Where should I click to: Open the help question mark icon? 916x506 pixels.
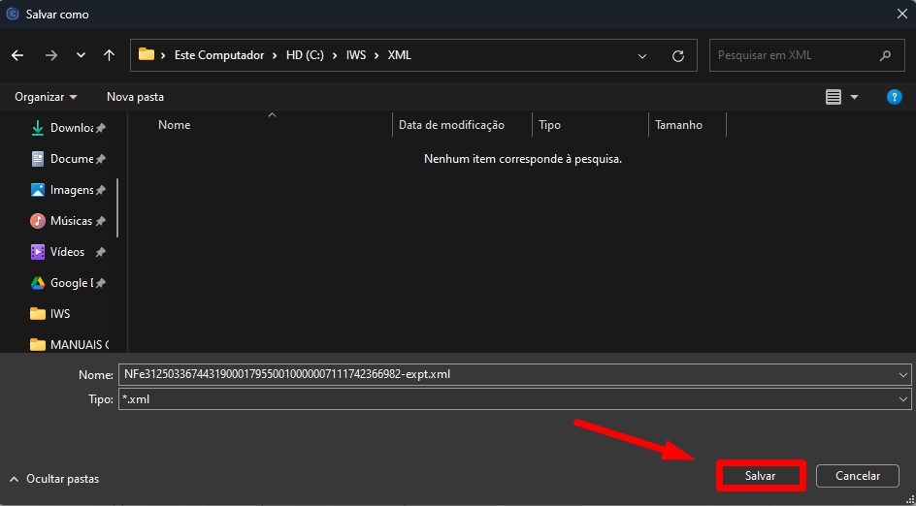895,97
